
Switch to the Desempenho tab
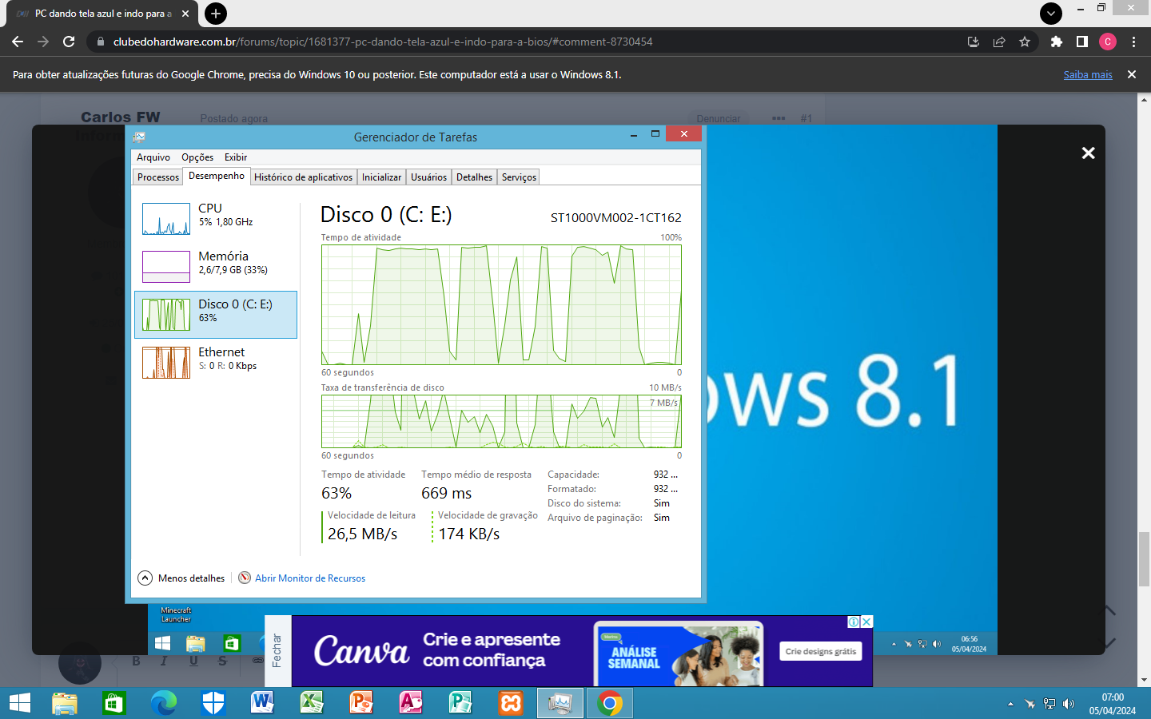point(217,176)
